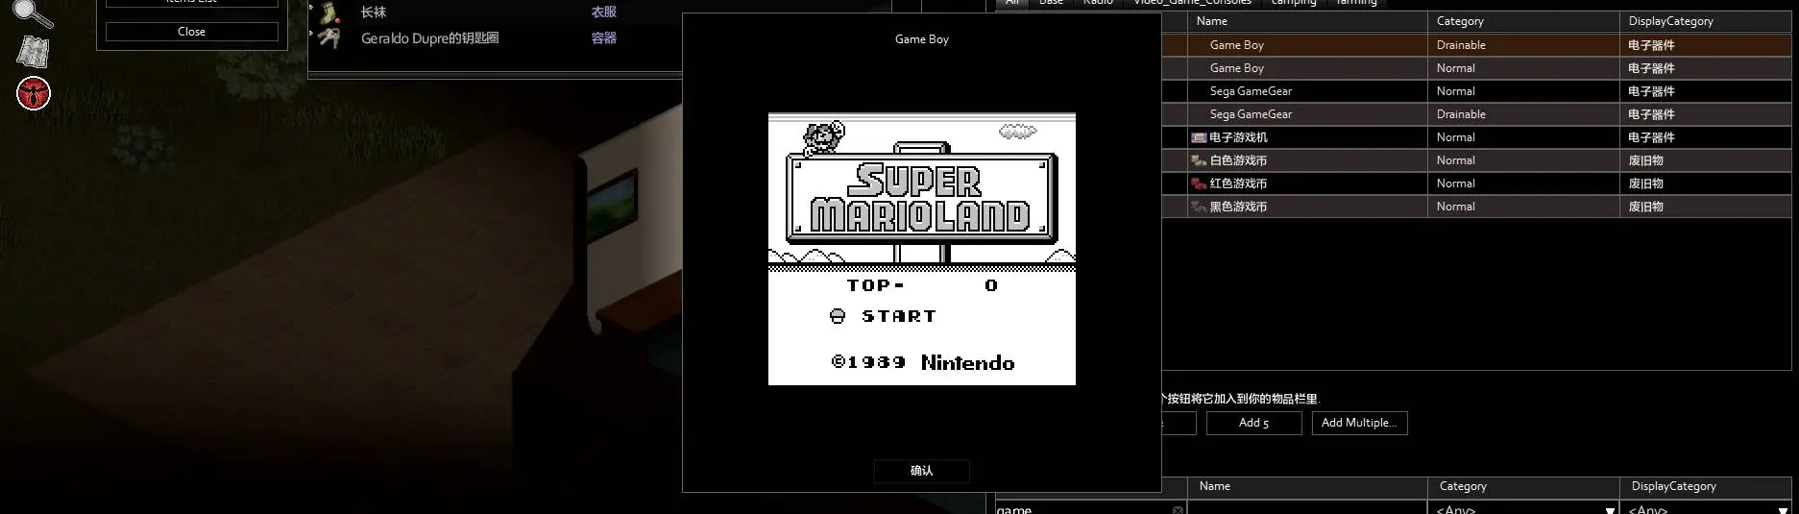This screenshot has width=1799, height=514.
Task: Expand the 长袜 inventory row arrow
Action: pyautogui.click(x=311, y=8)
